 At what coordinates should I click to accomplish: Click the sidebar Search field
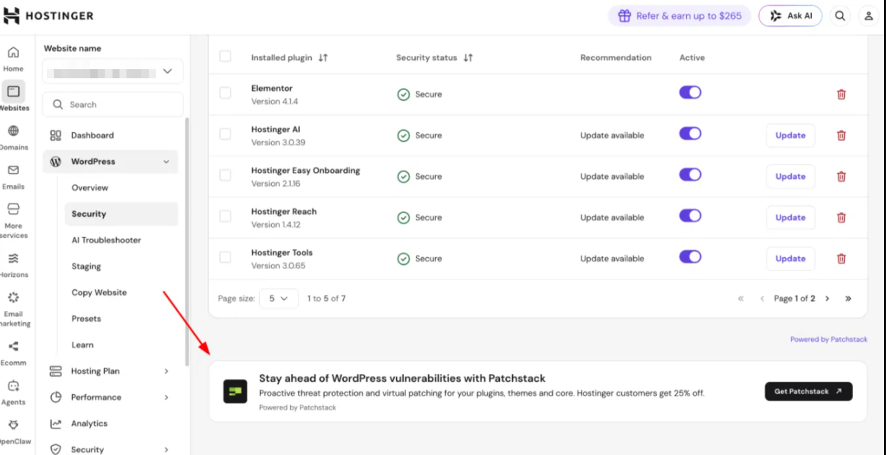pos(112,105)
